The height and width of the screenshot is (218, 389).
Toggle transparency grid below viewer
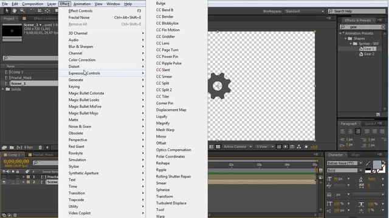click(218, 147)
